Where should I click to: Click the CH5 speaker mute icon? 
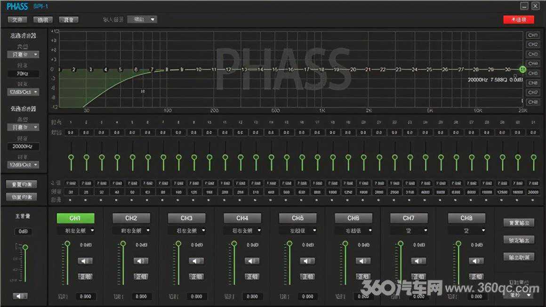tap(307, 261)
